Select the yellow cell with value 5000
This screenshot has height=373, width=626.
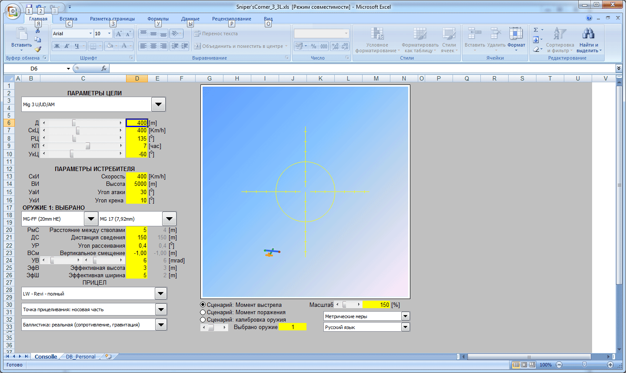coord(137,184)
